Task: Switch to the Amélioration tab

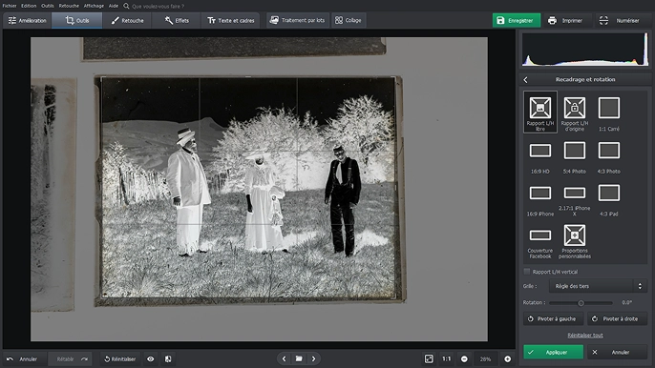Action: pyautogui.click(x=27, y=20)
